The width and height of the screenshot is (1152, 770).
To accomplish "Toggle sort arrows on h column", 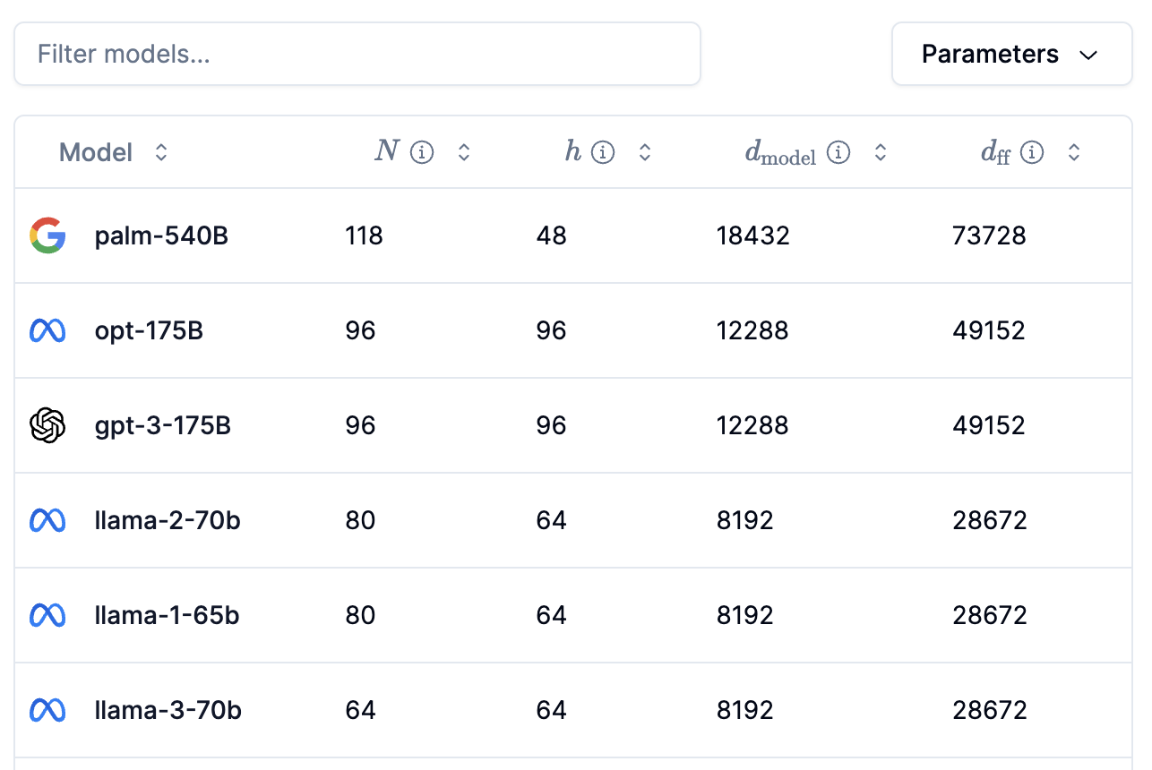I will pyautogui.click(x=645, y=153).
